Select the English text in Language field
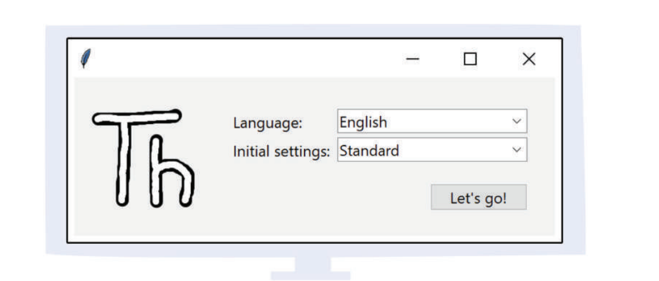The width and height of the screenshot is (659, 281). point(363,122)
